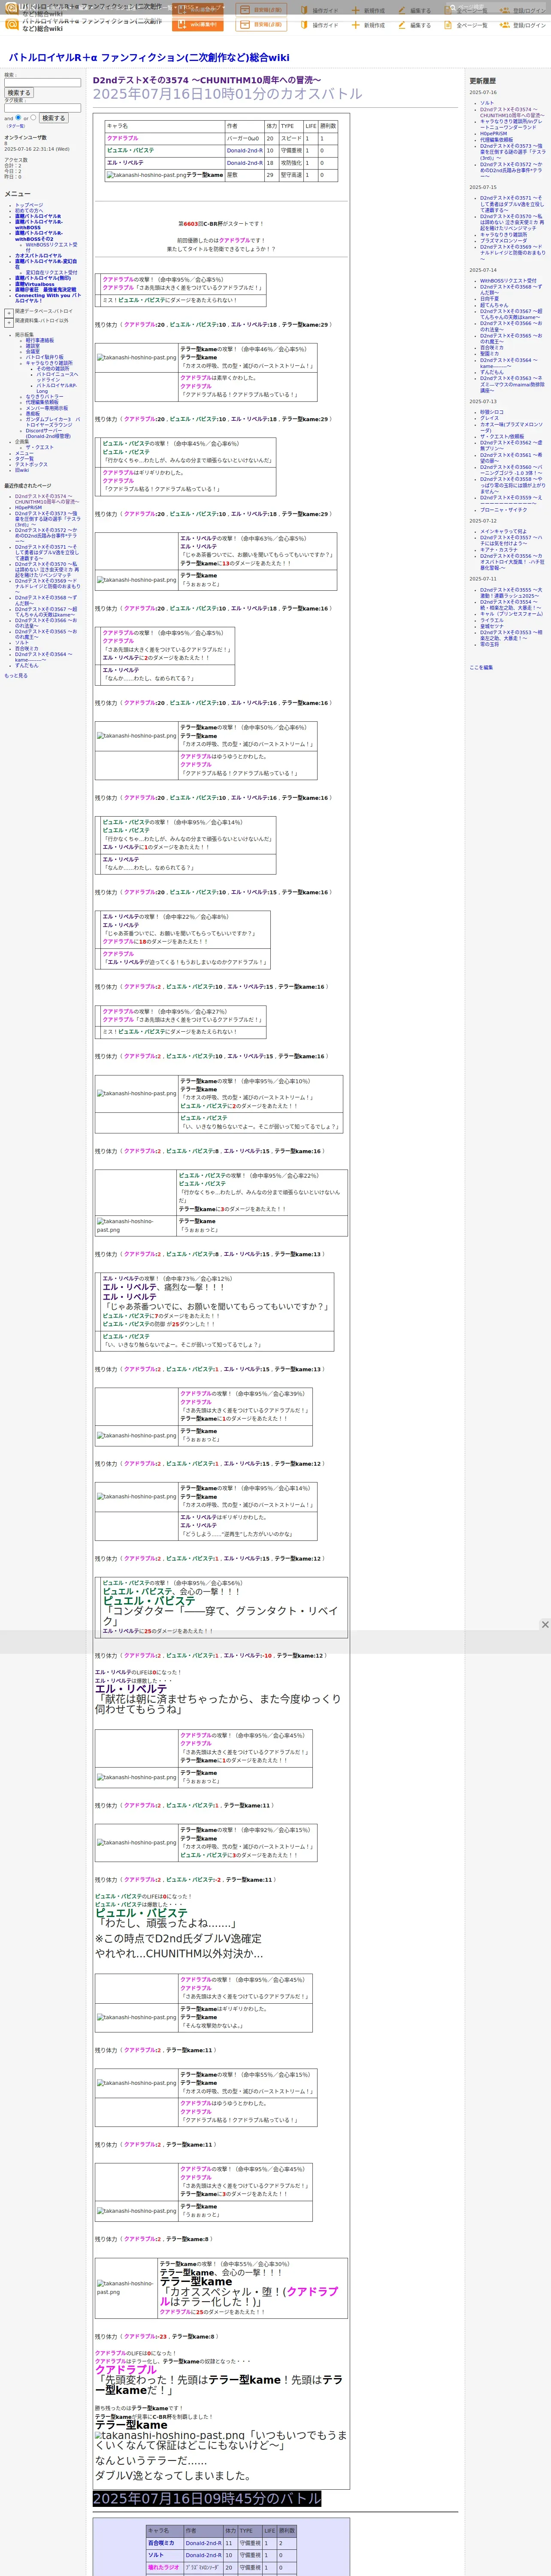Click the 攻防強化 cell in the table
This screenshot has width=551, height=2576.
[x=291, y=163]
